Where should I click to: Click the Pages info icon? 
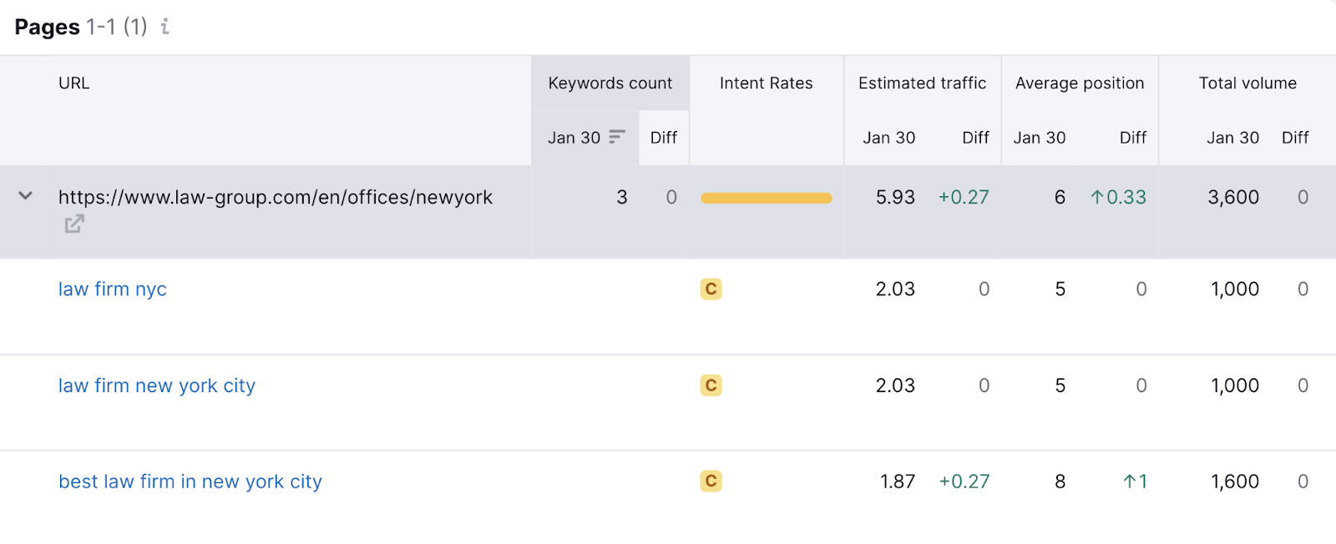coord(164,27)
